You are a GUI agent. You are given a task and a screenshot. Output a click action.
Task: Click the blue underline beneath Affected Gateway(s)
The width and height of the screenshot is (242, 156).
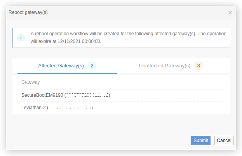point(67,74)
